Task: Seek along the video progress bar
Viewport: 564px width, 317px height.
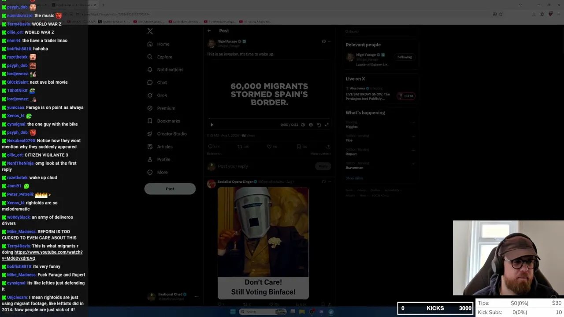Action: pos(269,119)
